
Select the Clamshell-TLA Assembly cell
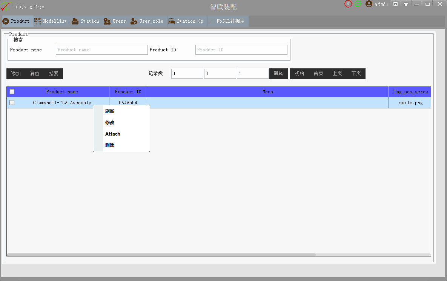pos(62,103)
